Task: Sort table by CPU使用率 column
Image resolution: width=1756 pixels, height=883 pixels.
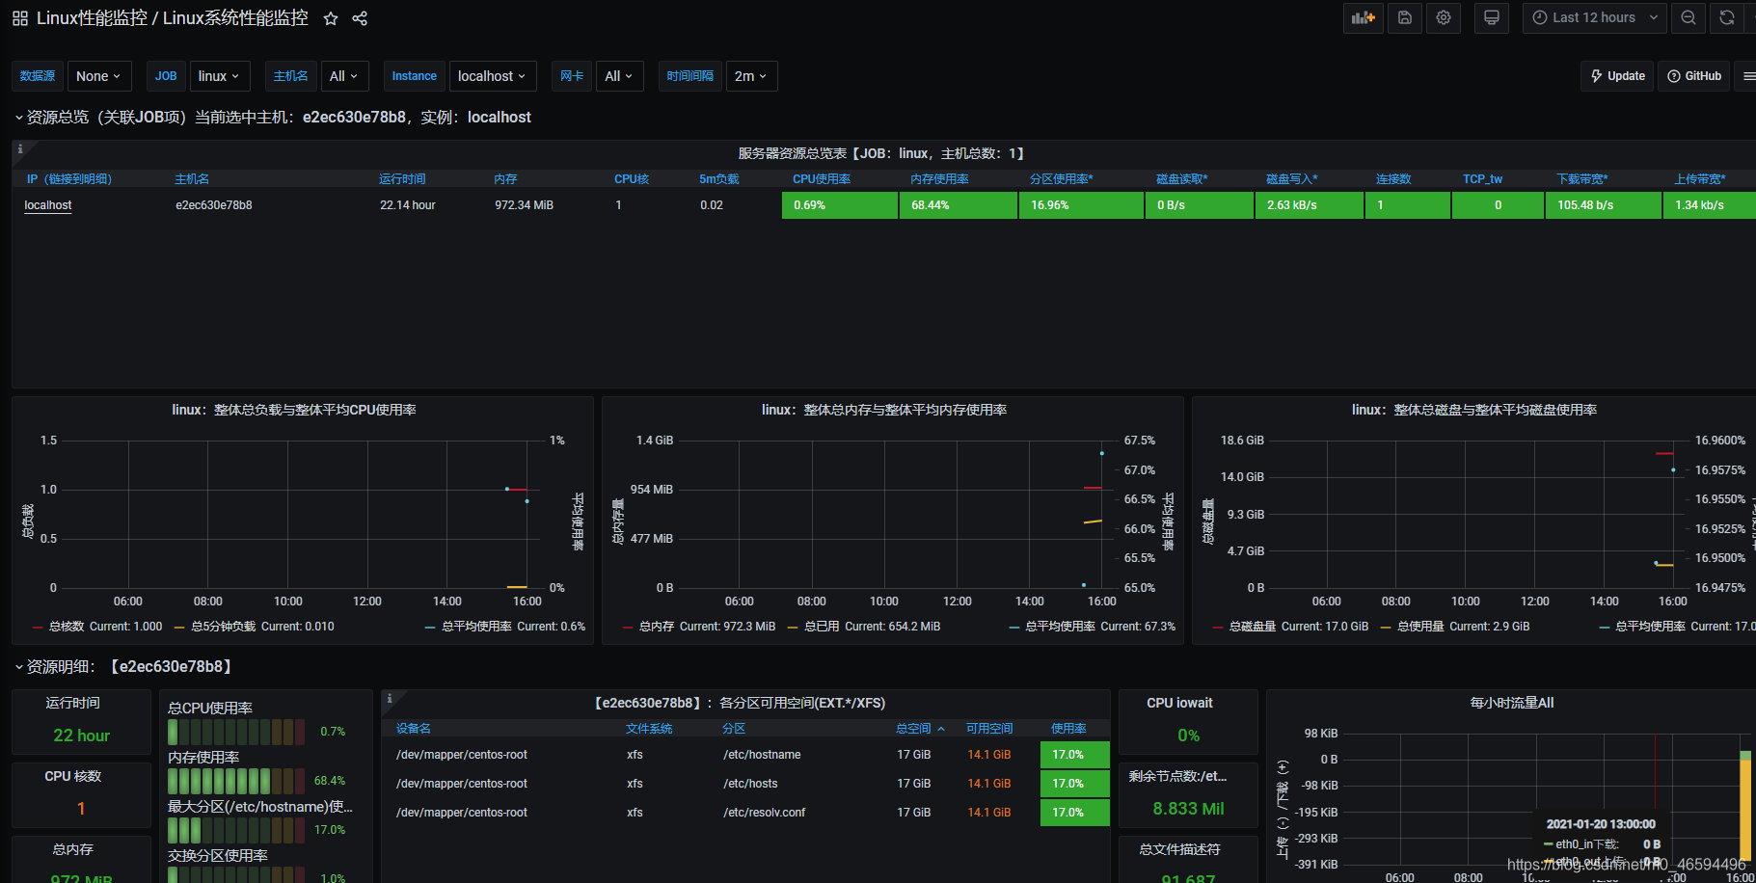Action: tap(822, 179)
